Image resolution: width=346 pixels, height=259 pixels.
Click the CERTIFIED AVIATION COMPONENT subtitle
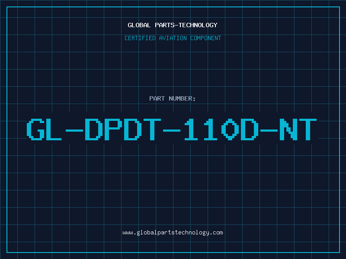[173, 38]
